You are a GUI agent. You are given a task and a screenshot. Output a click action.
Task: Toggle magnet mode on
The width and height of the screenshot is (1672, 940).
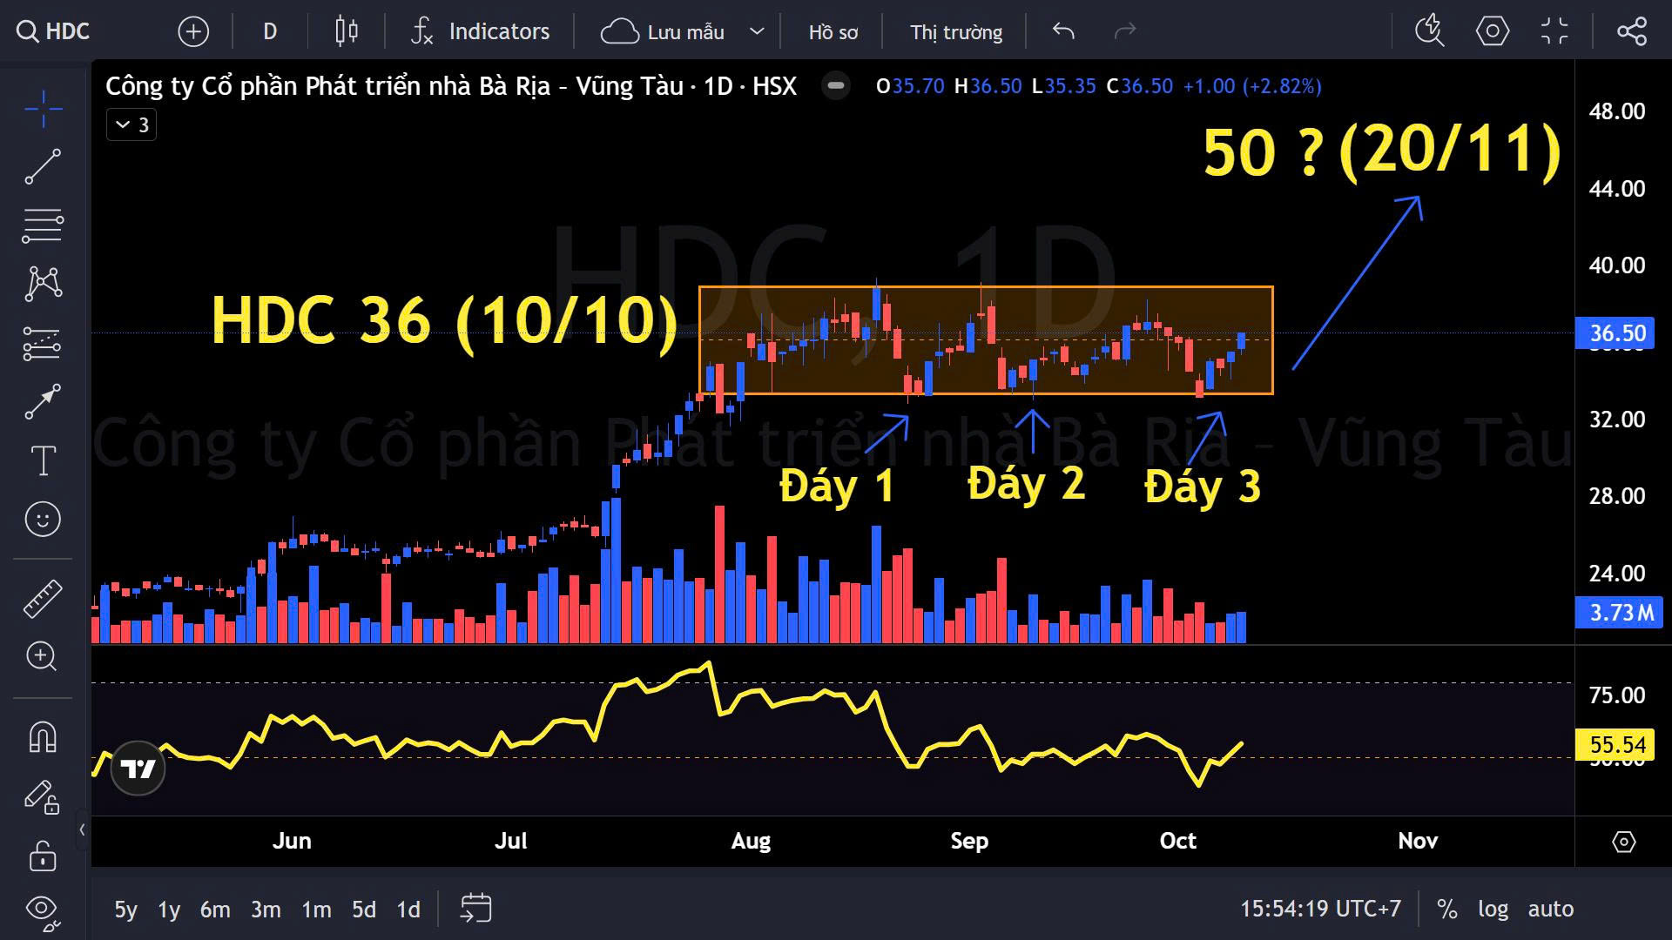click(43, 737)
